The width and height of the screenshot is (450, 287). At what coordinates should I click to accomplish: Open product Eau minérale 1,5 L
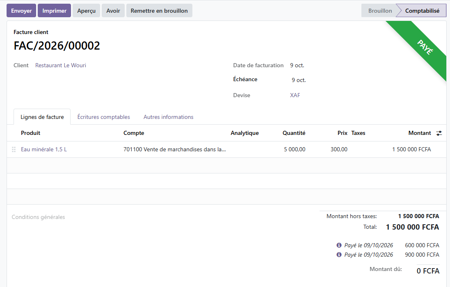44,149
